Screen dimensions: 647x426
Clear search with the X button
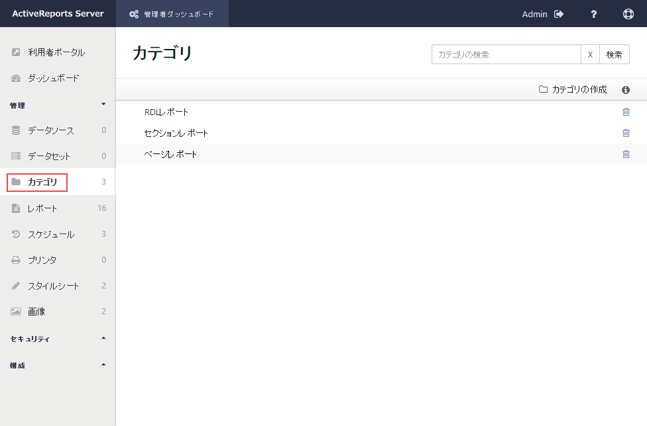[590, 54]
